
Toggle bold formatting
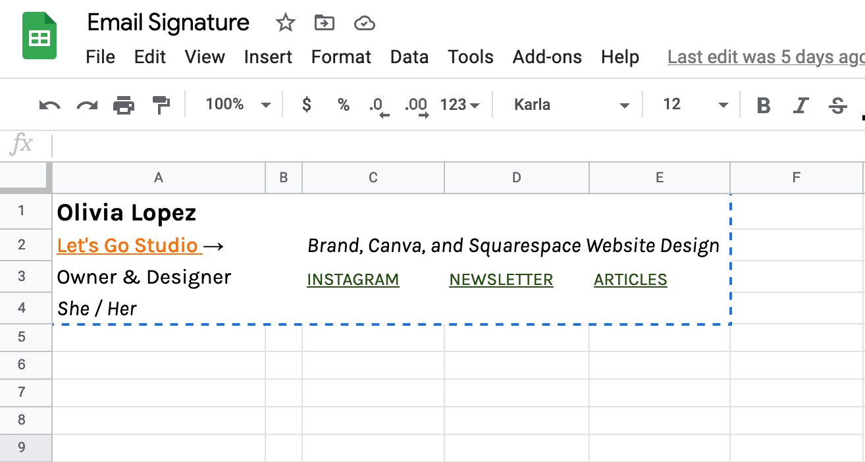click(764, 105)
